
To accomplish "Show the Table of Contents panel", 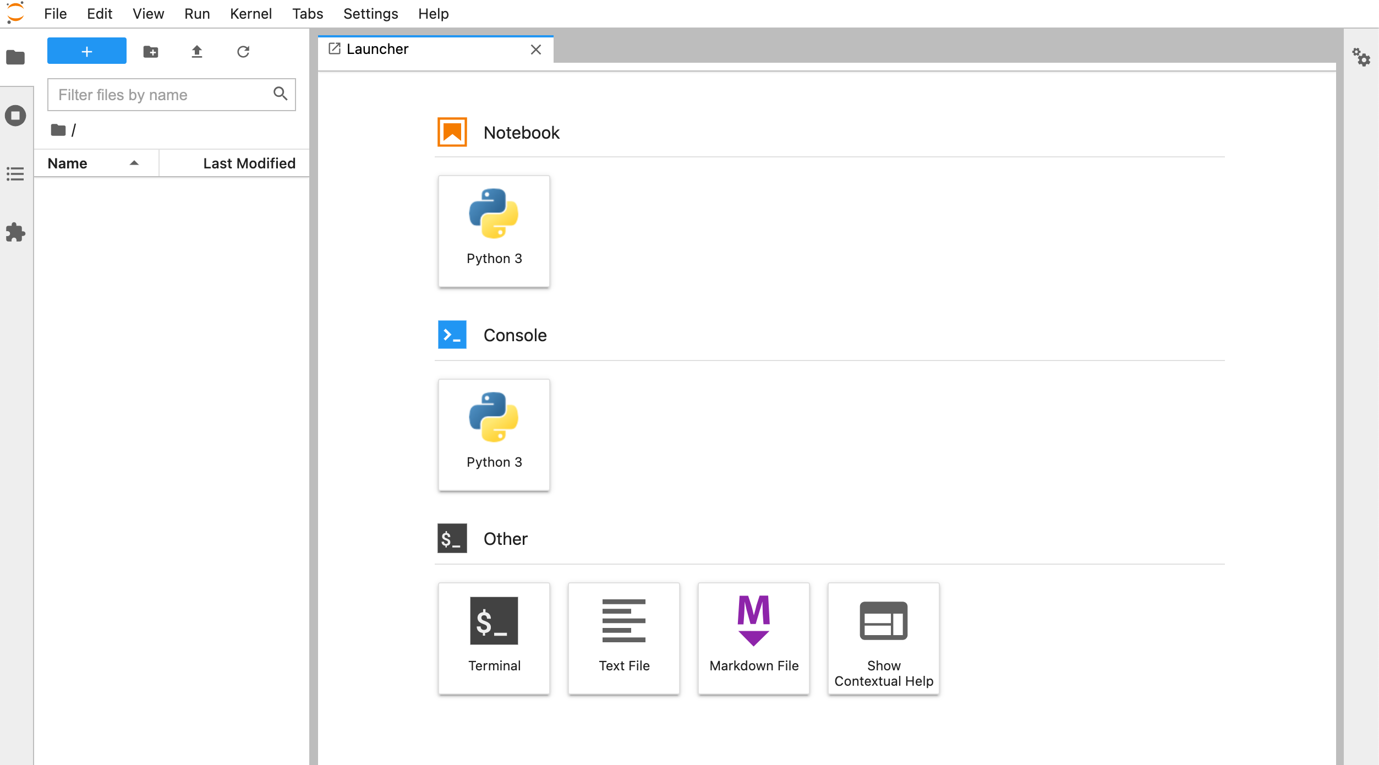I will coord(15,174).
